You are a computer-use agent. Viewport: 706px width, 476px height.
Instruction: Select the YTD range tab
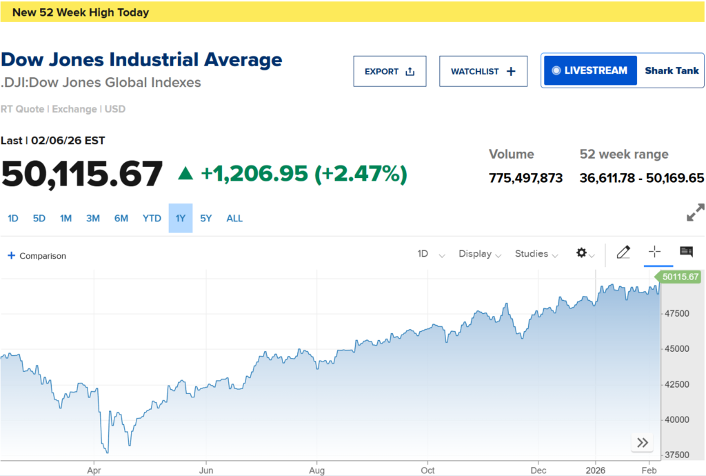click(x=152, y=219)
